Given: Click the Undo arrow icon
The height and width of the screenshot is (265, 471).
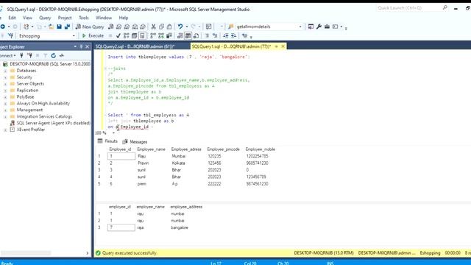Looking at the screenshot, I should tap(180, 26).
